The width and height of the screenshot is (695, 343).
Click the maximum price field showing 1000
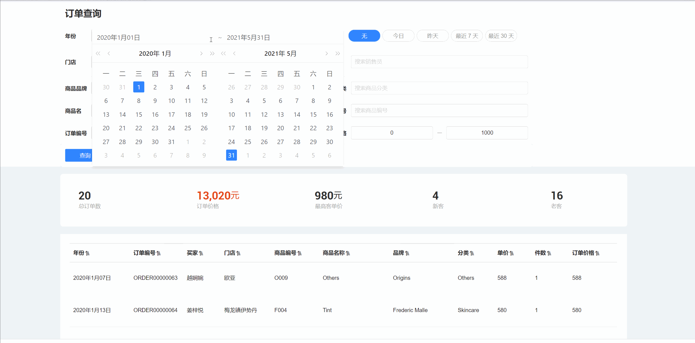click(x=487, y=133)
